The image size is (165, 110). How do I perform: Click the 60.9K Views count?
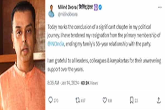pos(89,83)
